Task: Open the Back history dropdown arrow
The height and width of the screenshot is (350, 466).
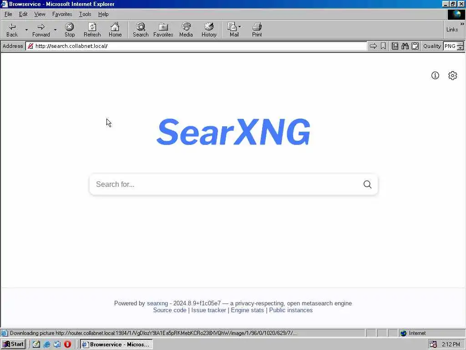Action: point(26,30)
